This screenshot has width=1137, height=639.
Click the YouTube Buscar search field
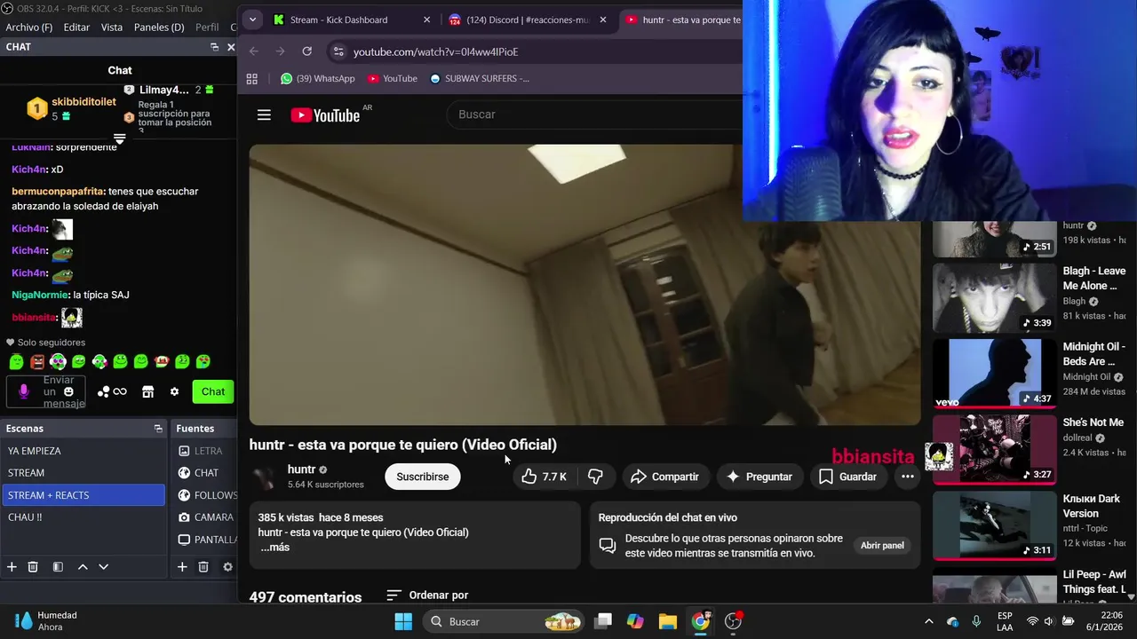coord(595,114)
